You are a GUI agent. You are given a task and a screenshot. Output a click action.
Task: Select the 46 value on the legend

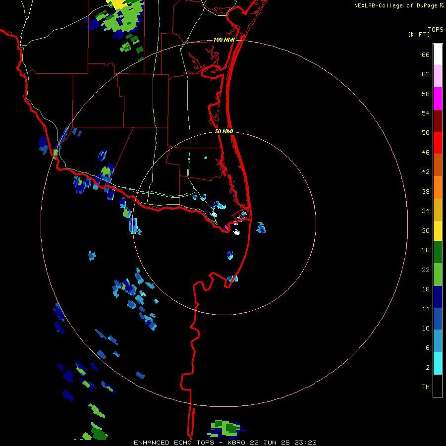pyautogui.click(x=426, y=153)
